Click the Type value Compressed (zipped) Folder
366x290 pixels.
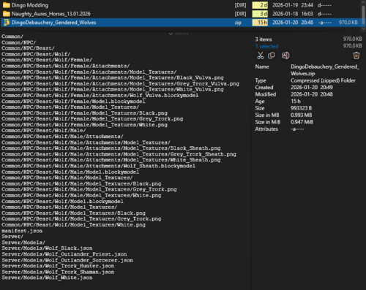point(323,80)
